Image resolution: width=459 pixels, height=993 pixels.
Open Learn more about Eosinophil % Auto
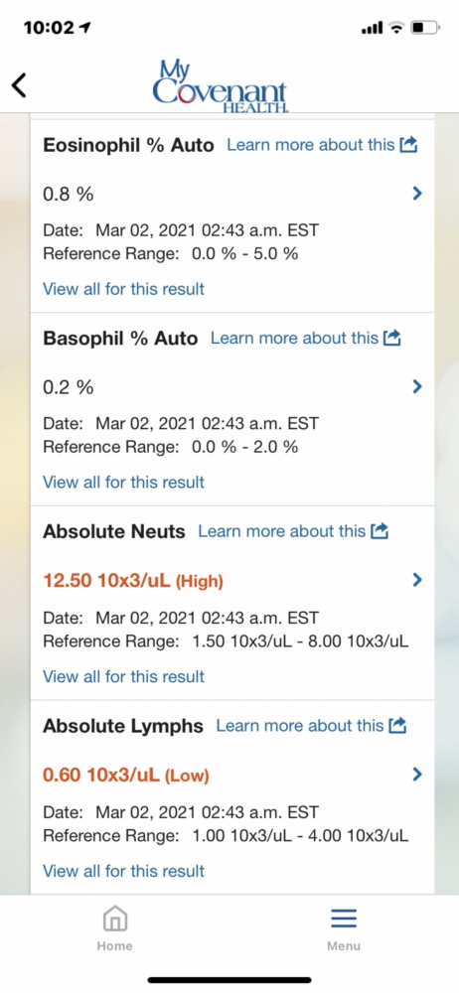311,145
